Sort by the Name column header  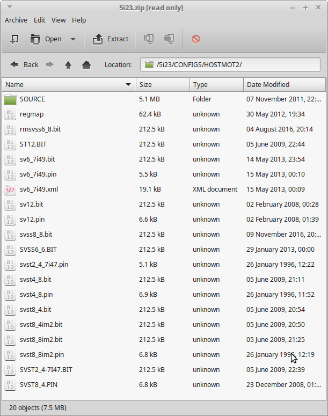69,85
